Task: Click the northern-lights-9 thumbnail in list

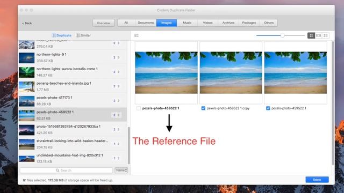Action: [x=26, y=58]
